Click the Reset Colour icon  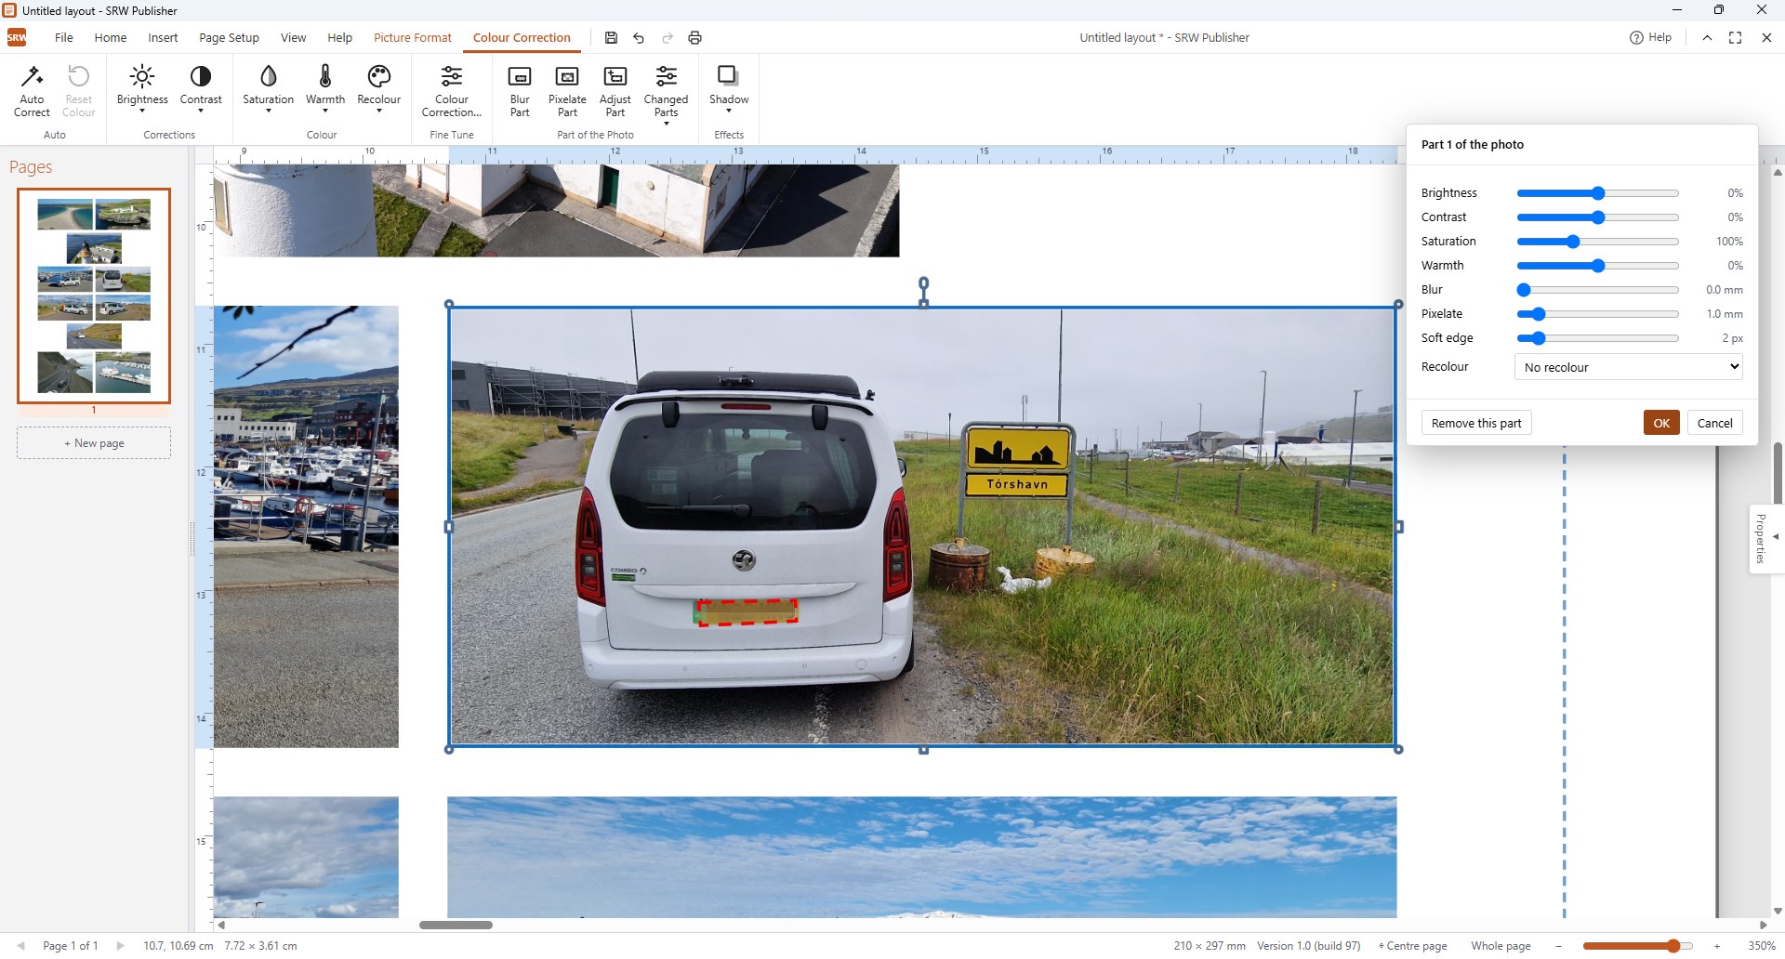pyautogui.click(x=79, y=76)
